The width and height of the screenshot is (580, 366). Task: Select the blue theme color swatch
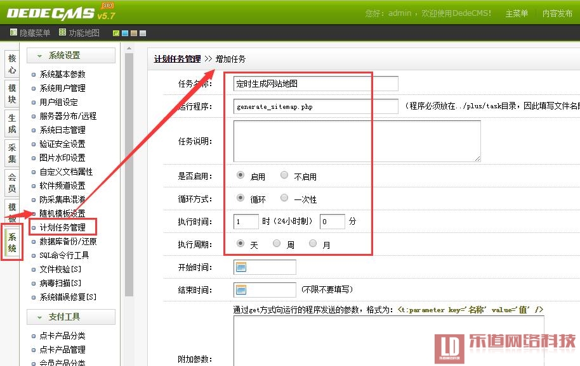tap(124, 33)
